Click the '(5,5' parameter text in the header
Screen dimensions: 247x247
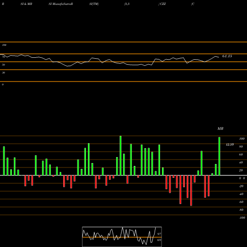(127, 4)
